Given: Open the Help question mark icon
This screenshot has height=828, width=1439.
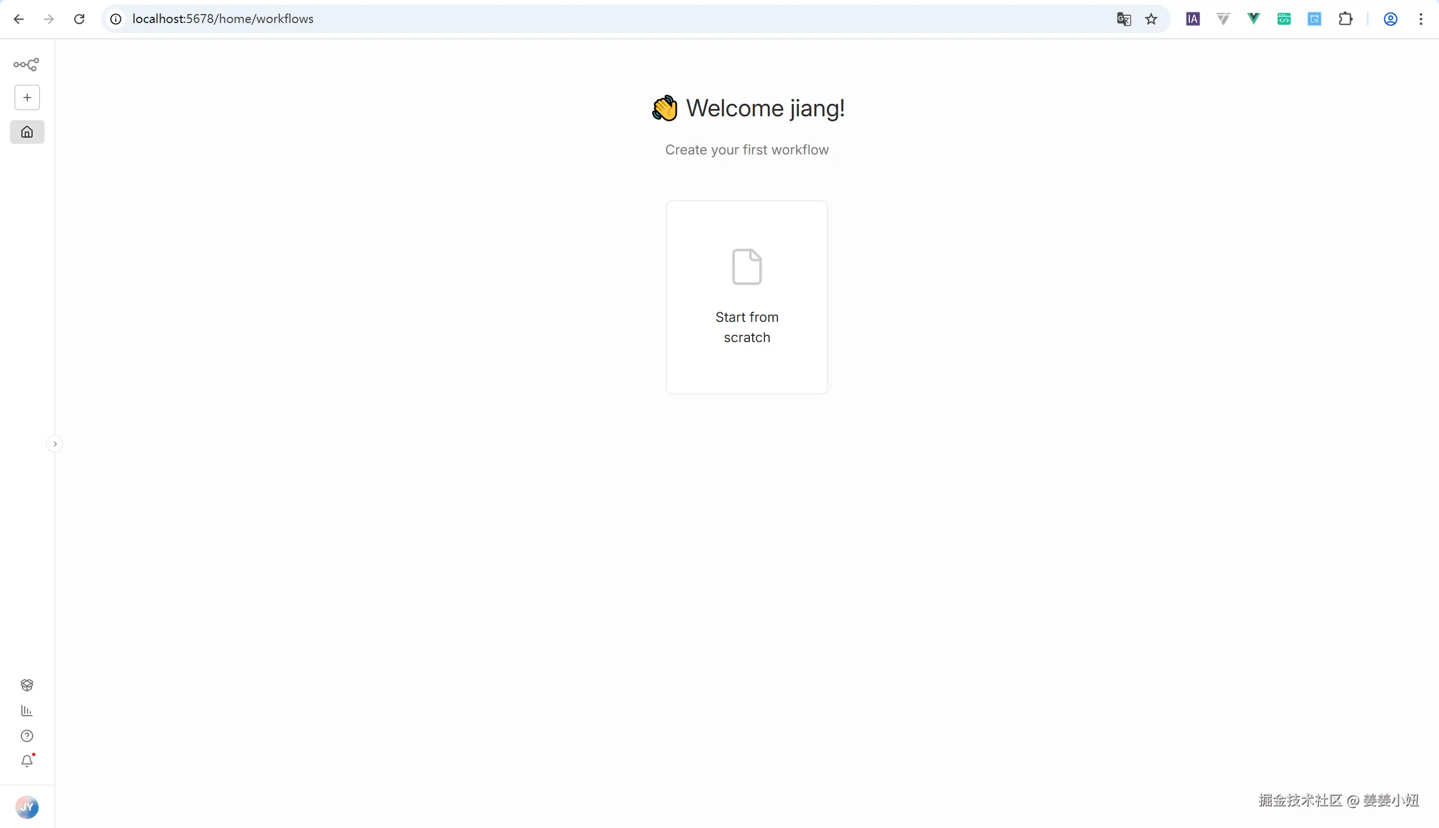Looking at the screenshot, I should [x=27, y=736].
